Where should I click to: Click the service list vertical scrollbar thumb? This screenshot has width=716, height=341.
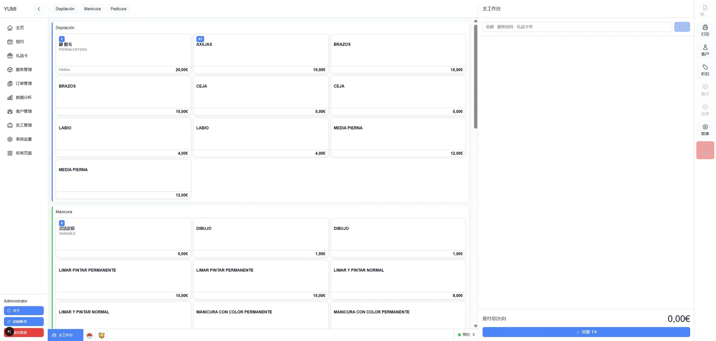[x=475, y=76]
